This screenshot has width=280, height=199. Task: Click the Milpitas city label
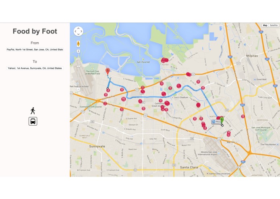click(252, 56)
